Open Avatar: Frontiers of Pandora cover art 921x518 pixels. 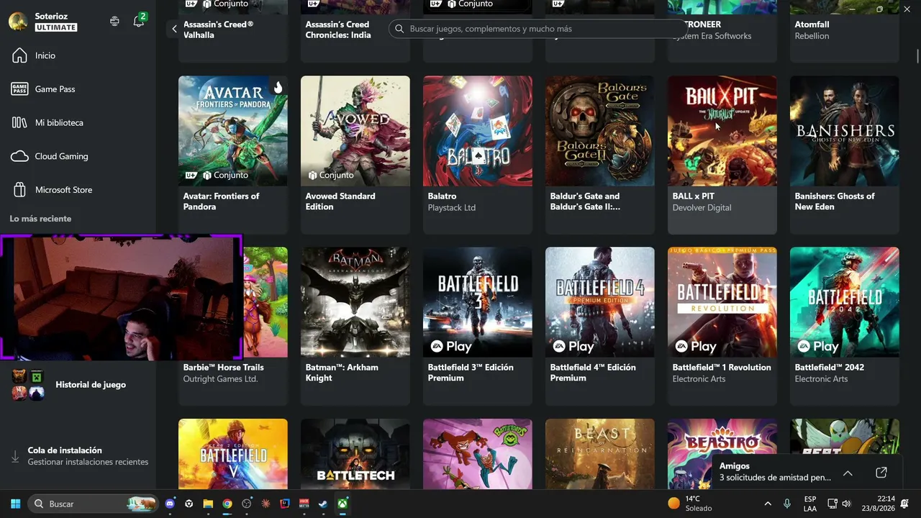233,131
